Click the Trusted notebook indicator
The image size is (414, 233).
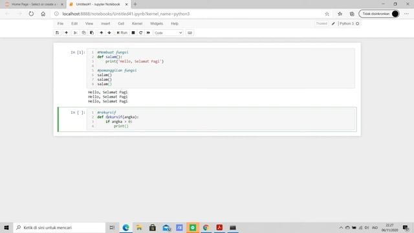pos(321,23)
